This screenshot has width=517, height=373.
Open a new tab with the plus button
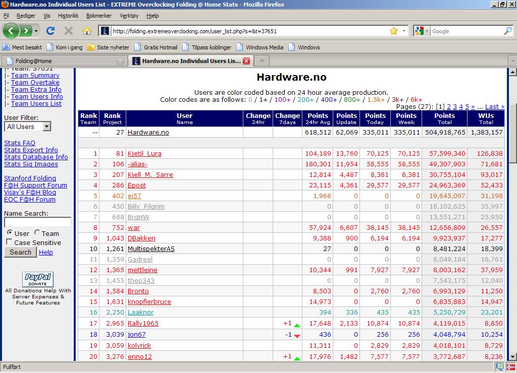[262, 61]
